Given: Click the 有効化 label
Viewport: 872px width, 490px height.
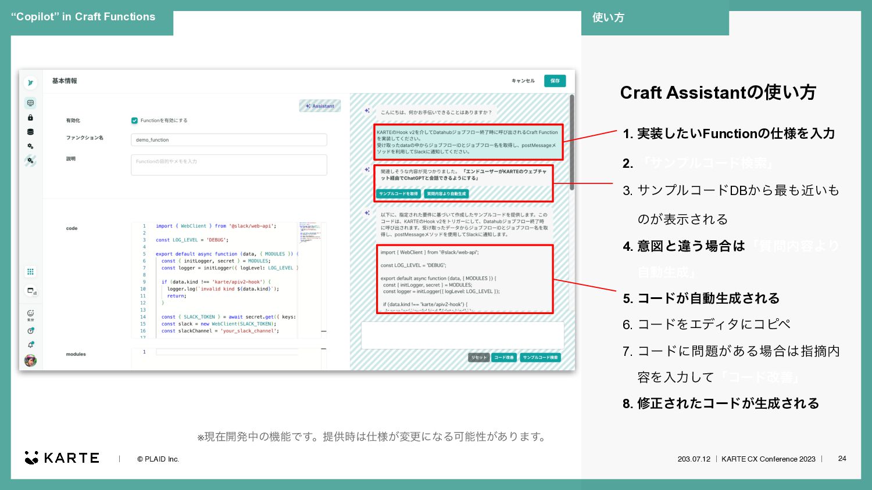Looking at the screenshot, I should click(73, 121).
